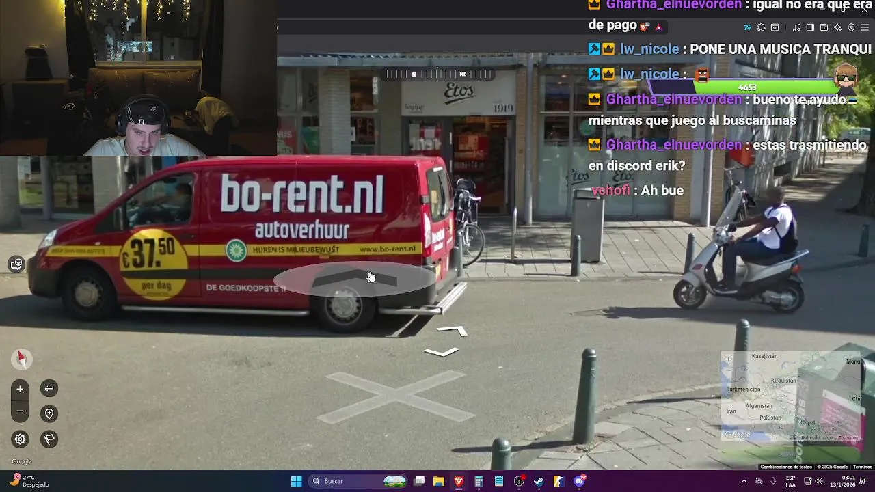Open Notepad from taskbar
The image size is (875, 492).
click(x=499, y=481)
